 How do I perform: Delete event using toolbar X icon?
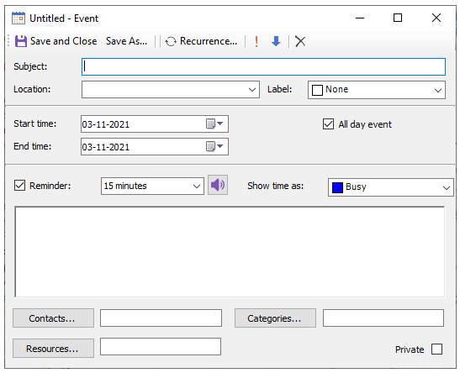tap(300, 42)
